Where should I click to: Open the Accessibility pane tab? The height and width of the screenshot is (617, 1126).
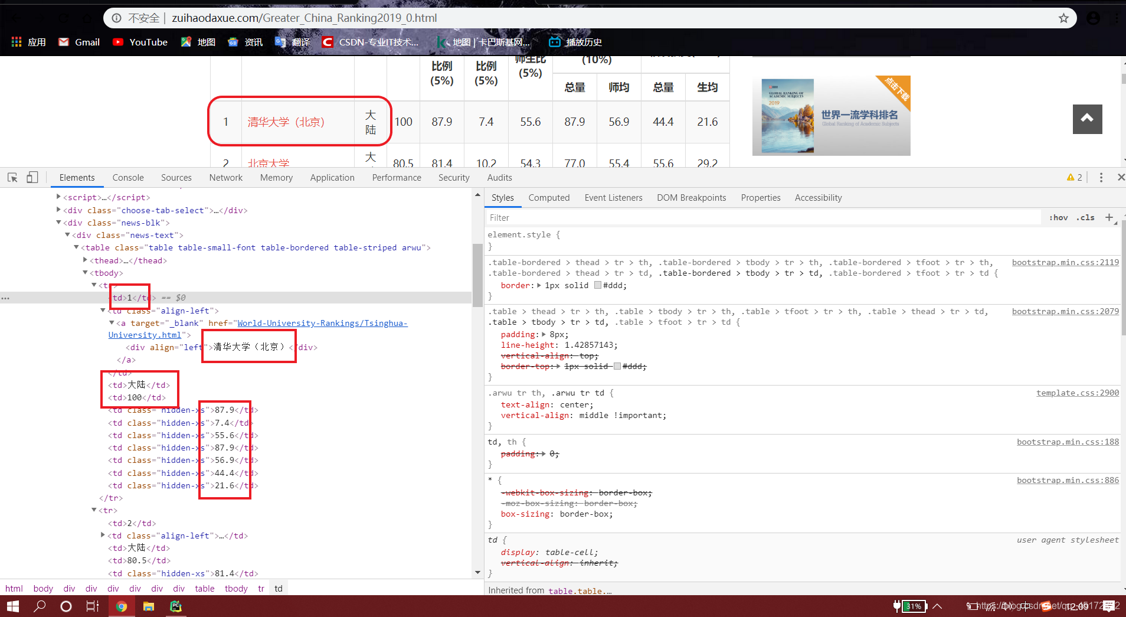tap(818, 198)
